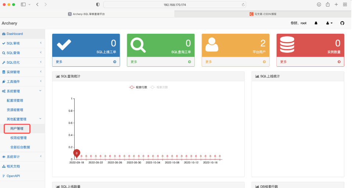Expand the SQL查询 sidebar menu
Viewport: 352px width, 188px height.
(x=22, y=53)
